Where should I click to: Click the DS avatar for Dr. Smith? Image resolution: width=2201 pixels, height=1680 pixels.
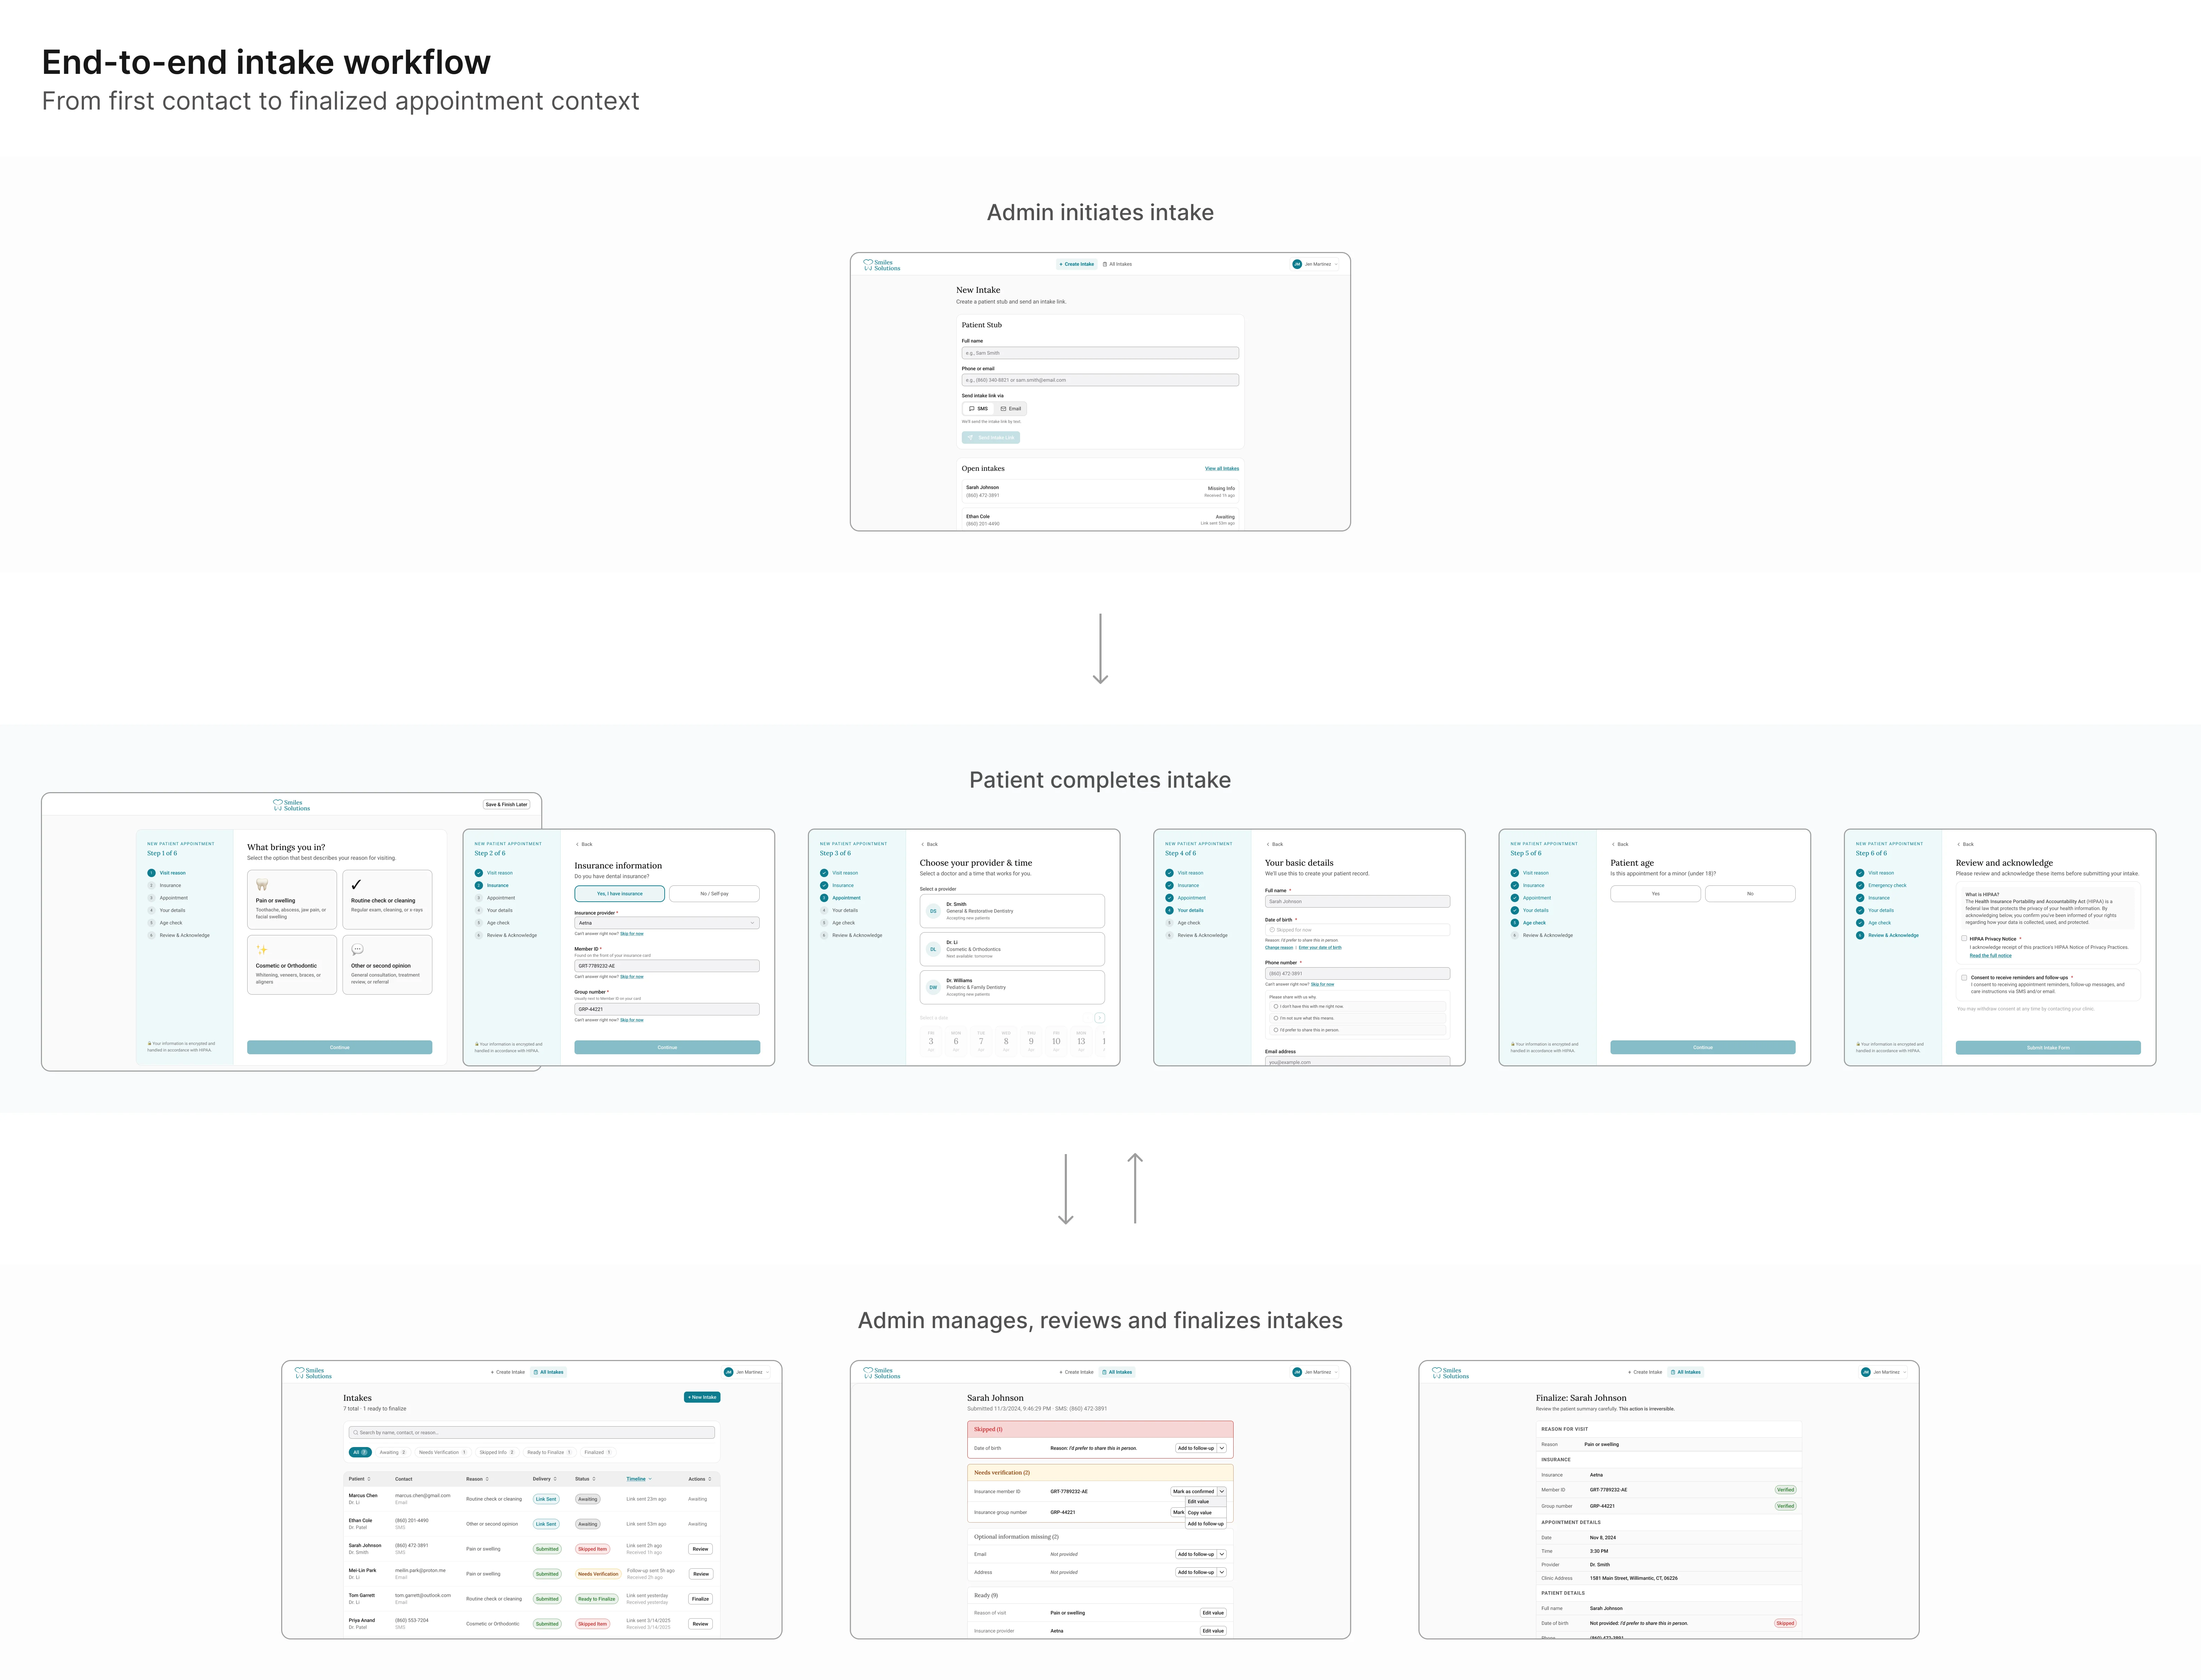click(x=933, y=911)
